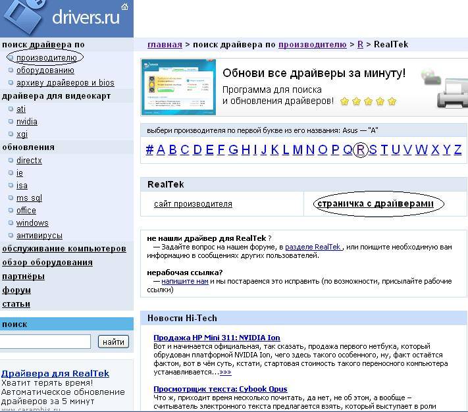The height and width of the screenshot is (412, 468).
Task: Click the home icon in the header
Action: [125, 7]
